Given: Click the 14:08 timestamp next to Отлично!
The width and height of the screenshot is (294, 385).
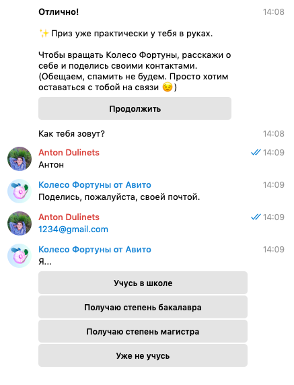Looking at the screenshot, I should (x=273, y=12).
